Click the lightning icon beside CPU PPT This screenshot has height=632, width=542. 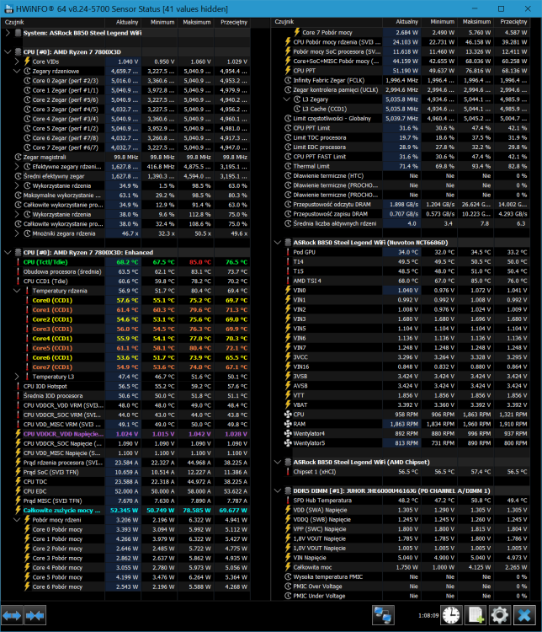(288, 71)
